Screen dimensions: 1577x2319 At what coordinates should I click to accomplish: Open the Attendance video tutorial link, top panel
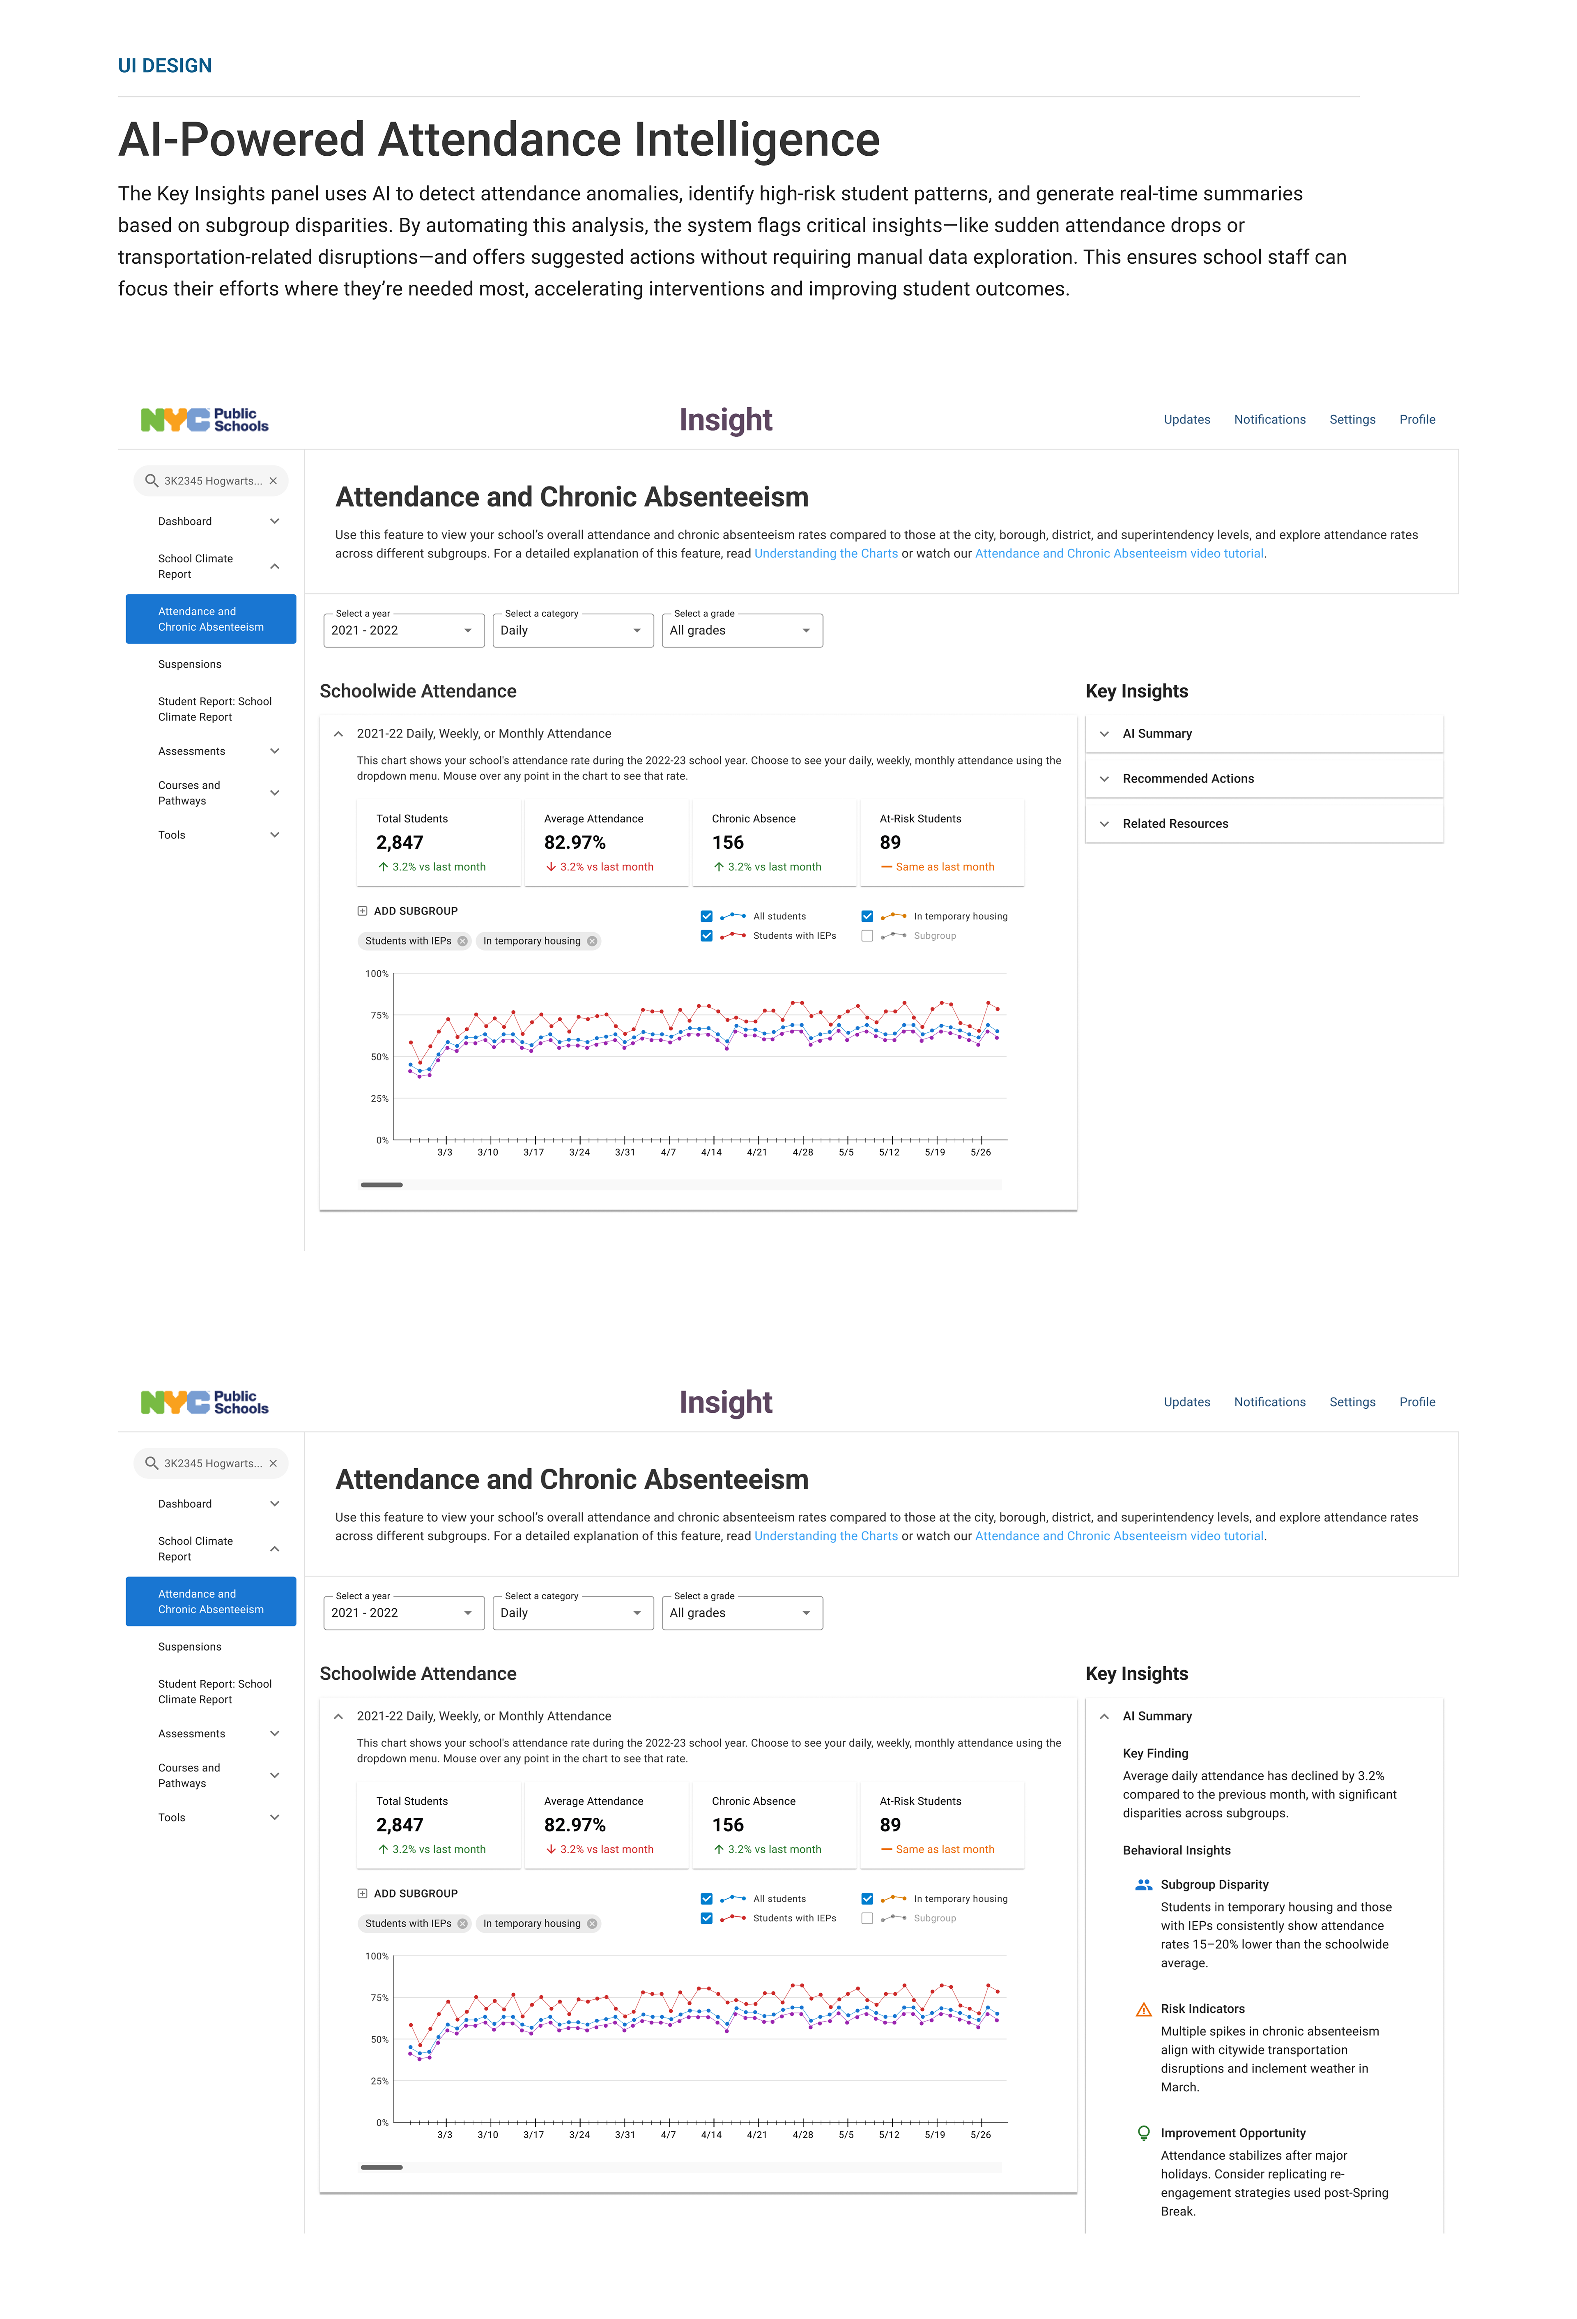click(x=1118, y=554)
